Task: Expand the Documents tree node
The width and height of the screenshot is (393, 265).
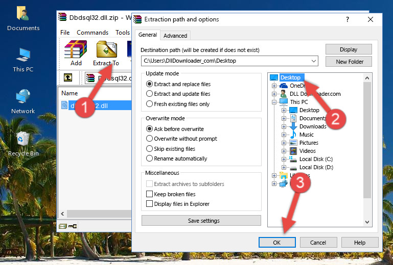Action: 284,119
